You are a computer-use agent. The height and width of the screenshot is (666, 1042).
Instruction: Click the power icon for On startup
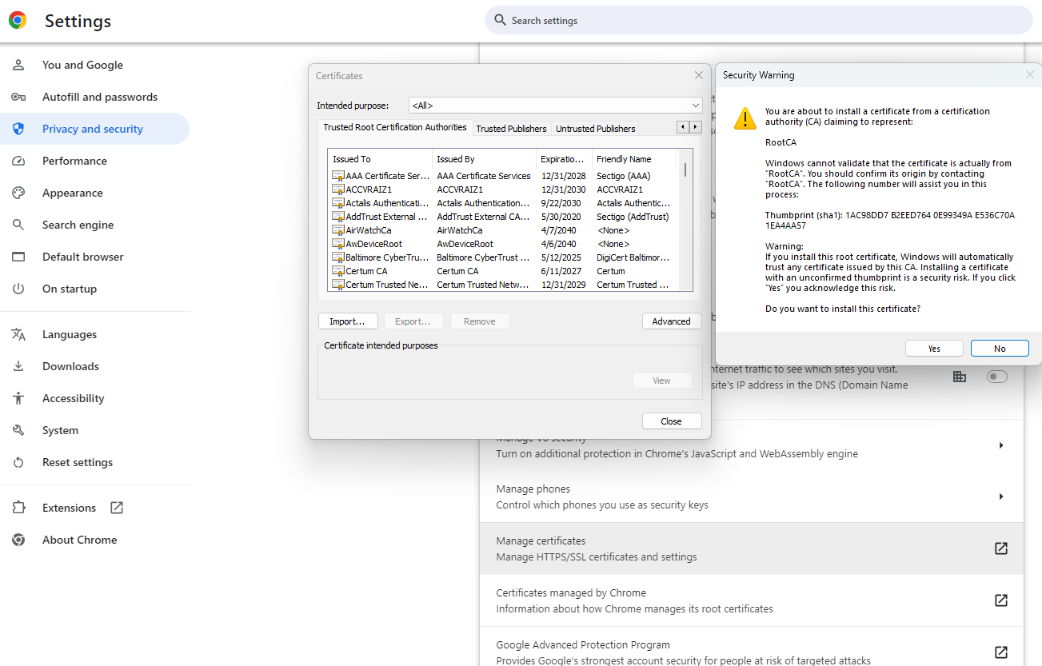pyautogui.click(x=18, y=289)
